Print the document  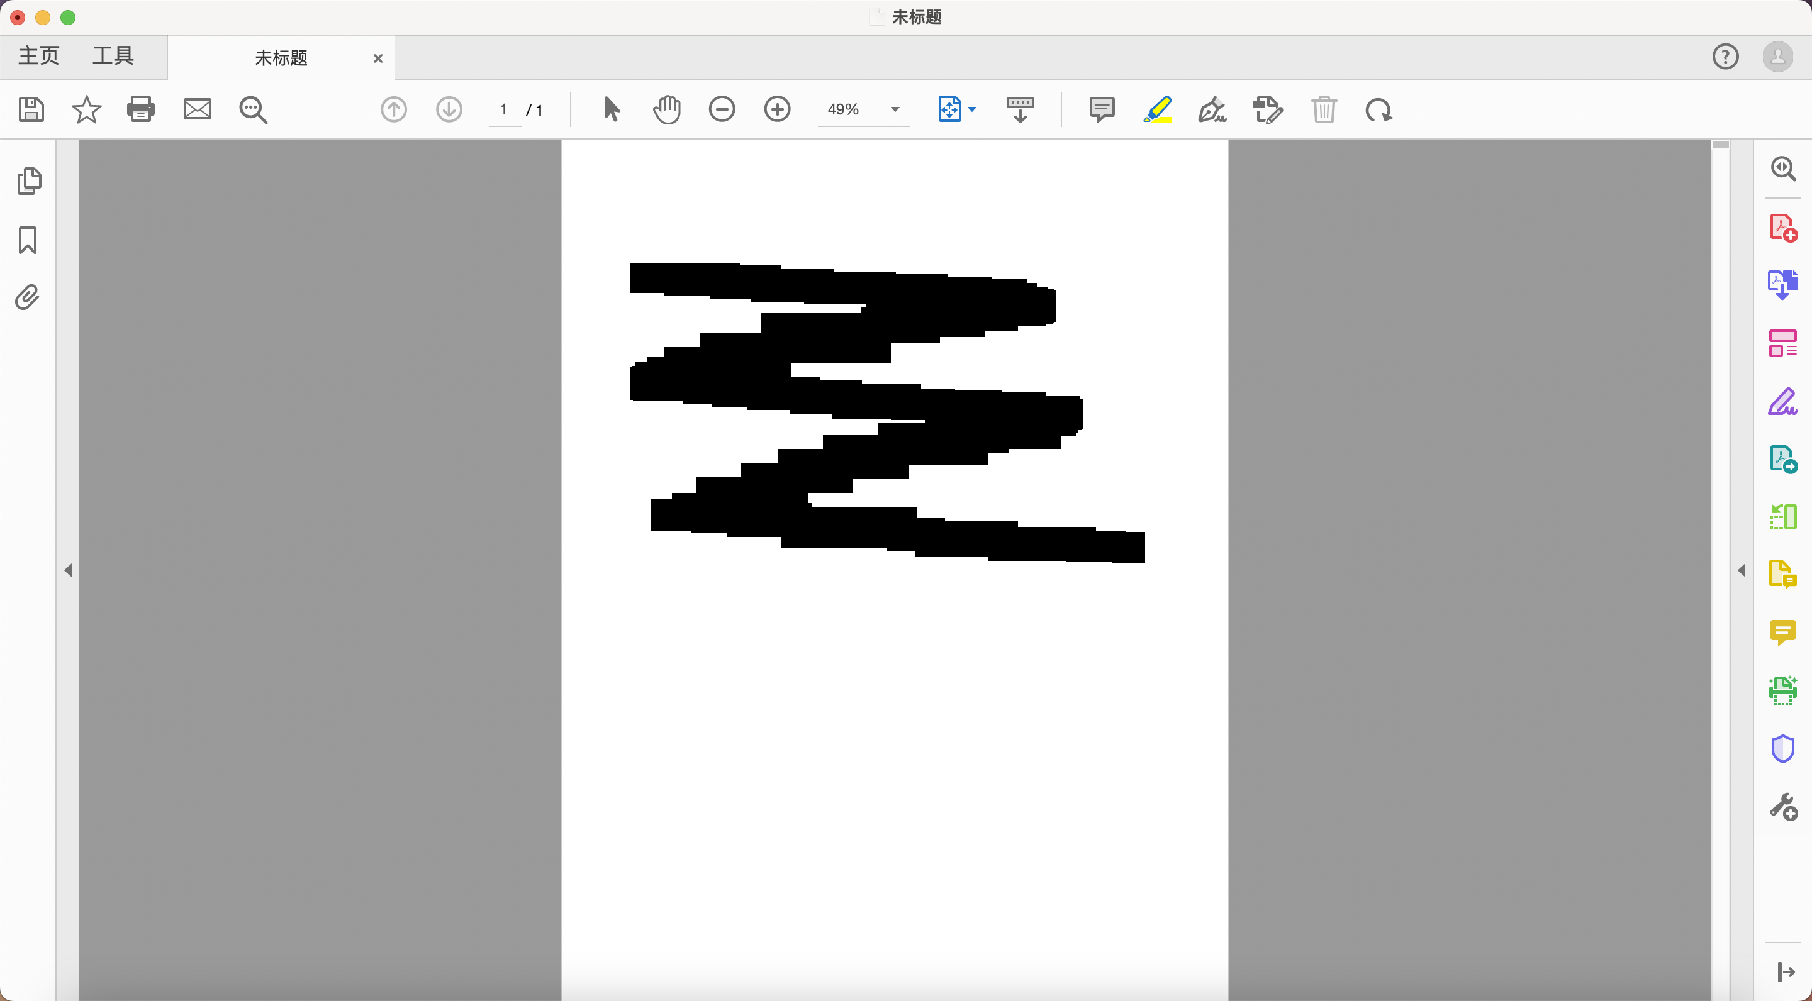(x=141, y=109)
